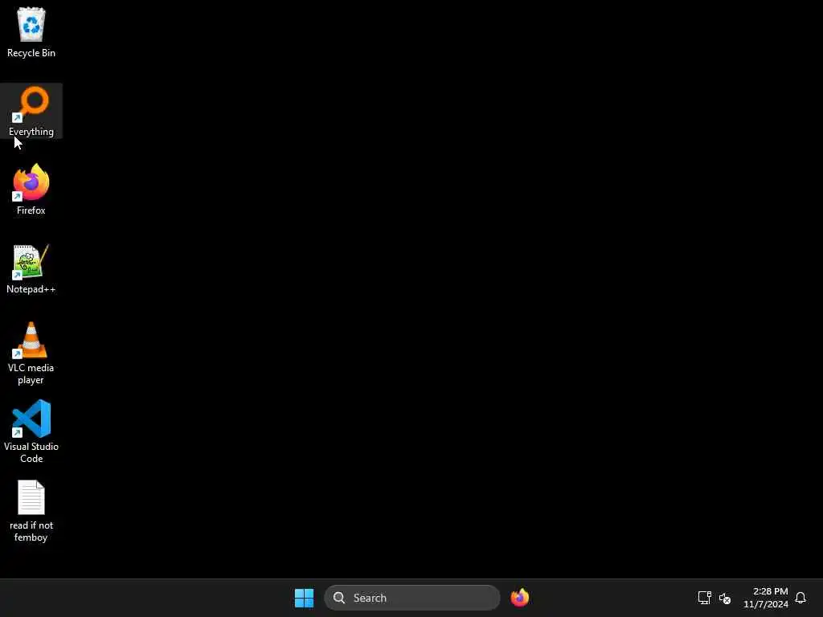Open the notification bell
The height and width of the screenshot is (617, 823).
click(x=800, y=598)
